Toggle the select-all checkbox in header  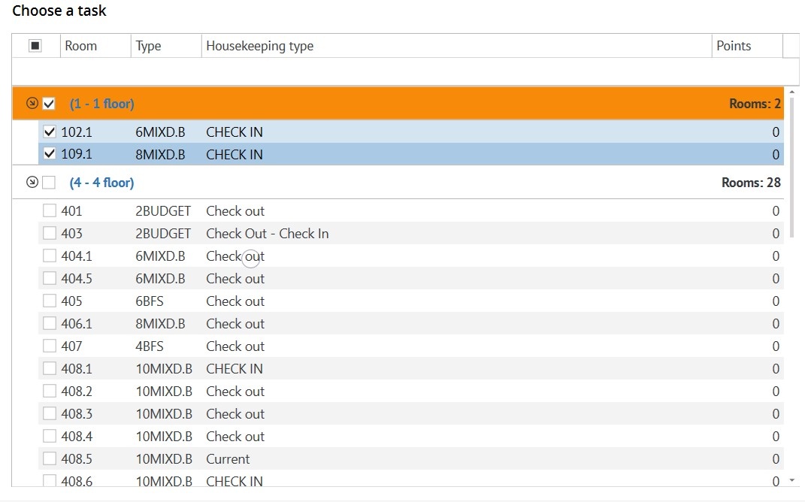click(35, 46)
